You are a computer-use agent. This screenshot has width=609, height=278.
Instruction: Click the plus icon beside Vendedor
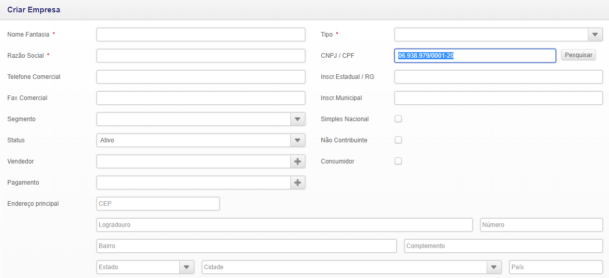pyautogui.click(x=298, y=161)
